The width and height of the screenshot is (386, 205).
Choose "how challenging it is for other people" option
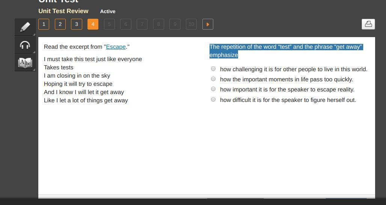click(x=213, y=69)
